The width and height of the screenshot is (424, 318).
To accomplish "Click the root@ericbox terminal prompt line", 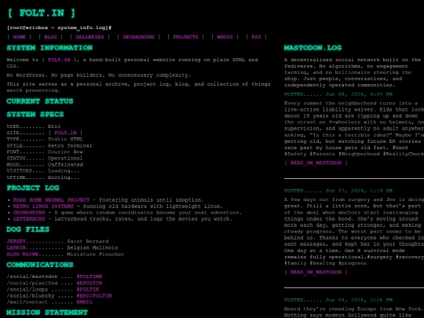I will [59, 27].
